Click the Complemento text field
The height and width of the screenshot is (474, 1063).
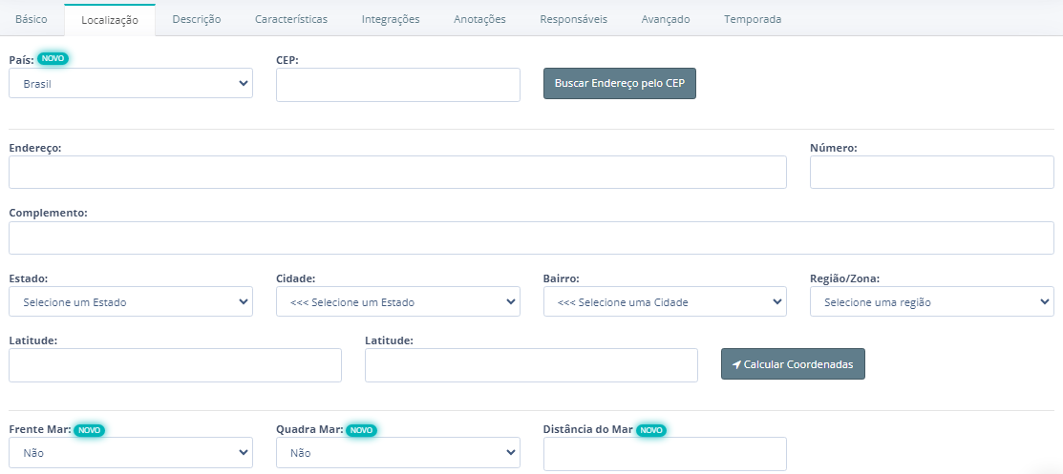click(531, 237)
